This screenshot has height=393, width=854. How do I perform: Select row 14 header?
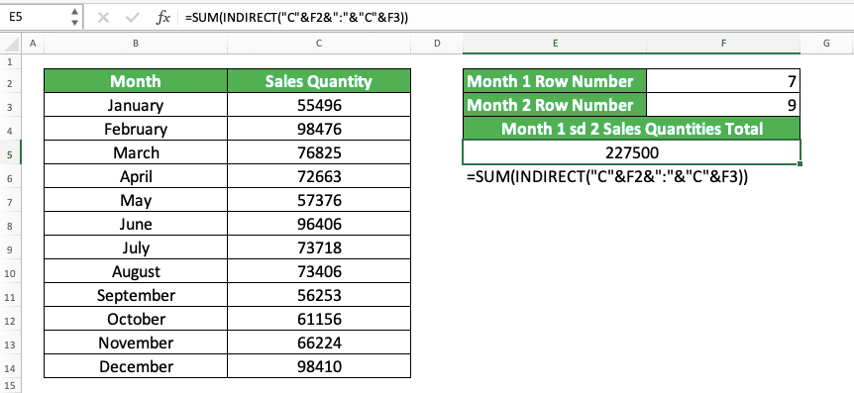tap(10, 366)
